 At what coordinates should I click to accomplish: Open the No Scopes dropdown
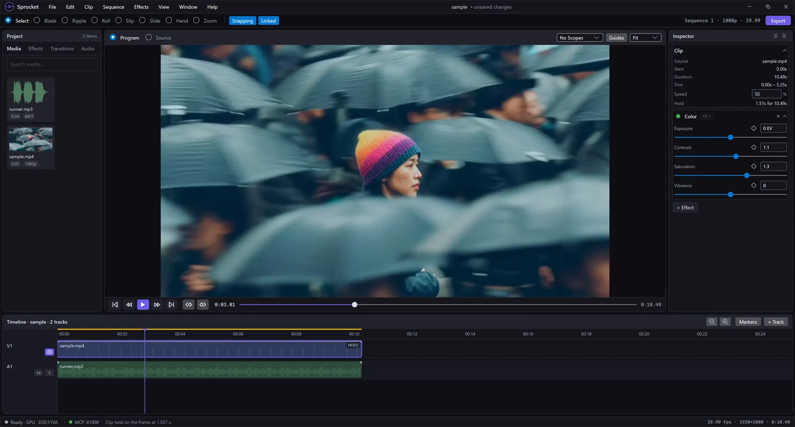[579, 38]
